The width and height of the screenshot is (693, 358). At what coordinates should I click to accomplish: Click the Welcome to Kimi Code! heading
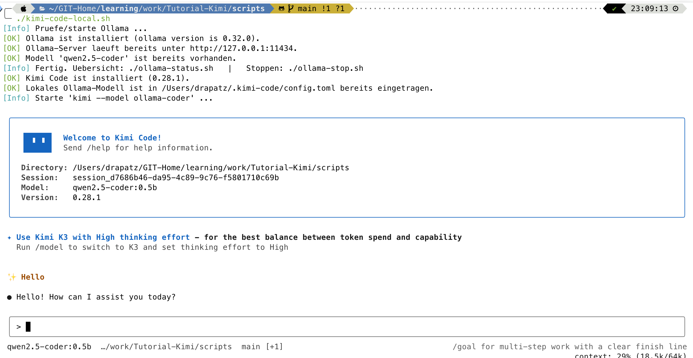pos(112,138)
